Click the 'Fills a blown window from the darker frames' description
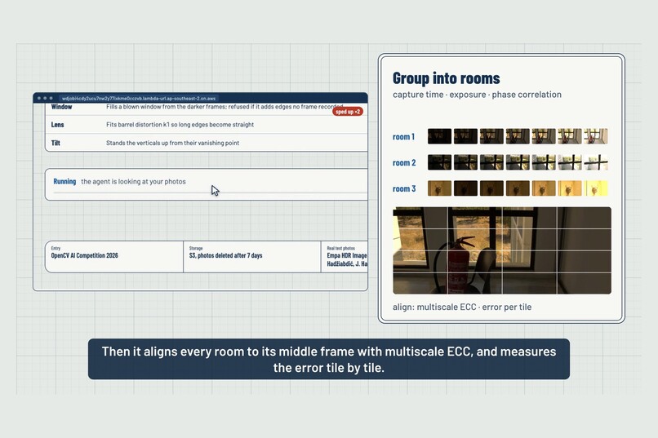Image resolution: width=658 pixels, height=438 pixels. pyautogui.click(x=225, y=107)
